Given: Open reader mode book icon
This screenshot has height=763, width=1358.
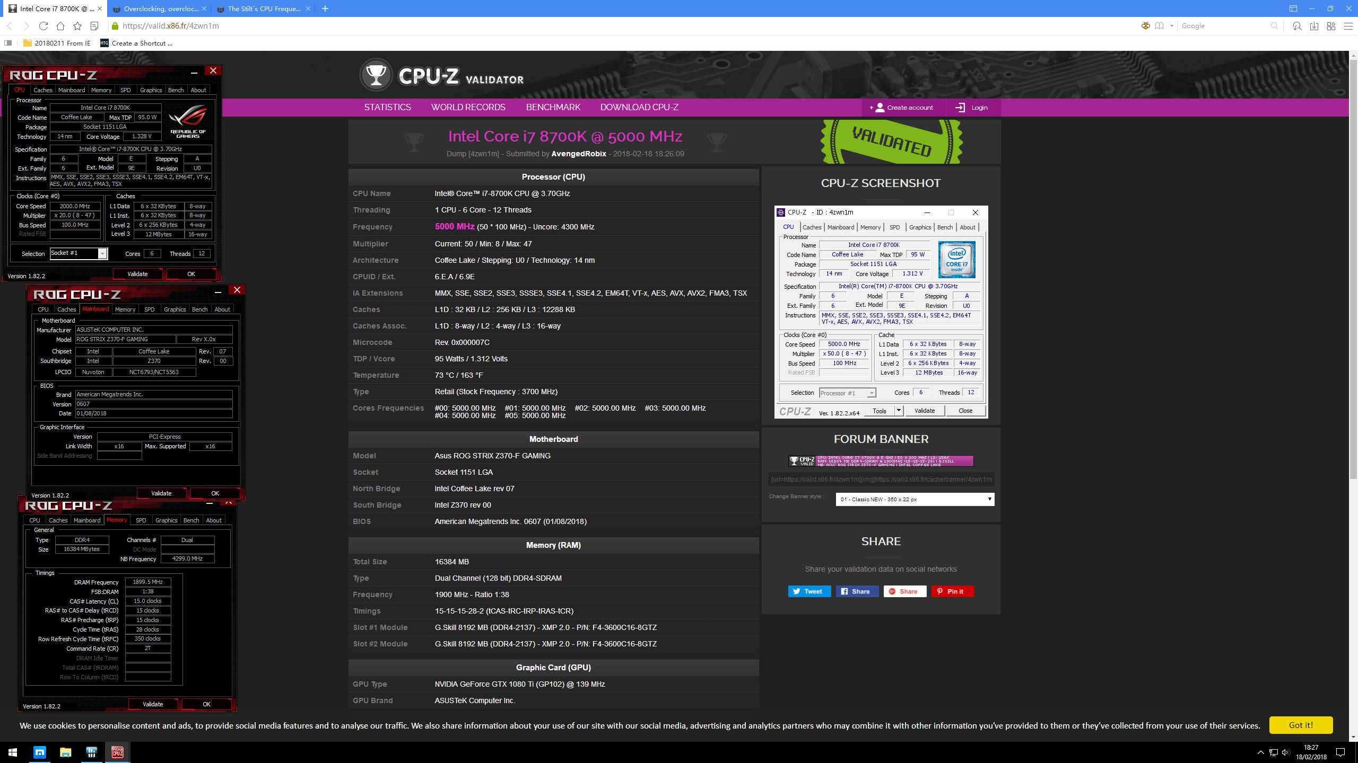Looking at the screenshot, I should coord(1160,26).
